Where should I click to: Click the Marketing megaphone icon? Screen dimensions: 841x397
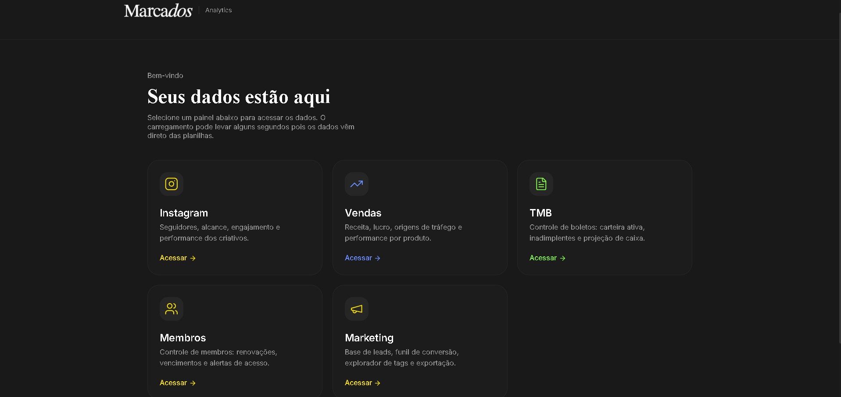pos(357,309)
